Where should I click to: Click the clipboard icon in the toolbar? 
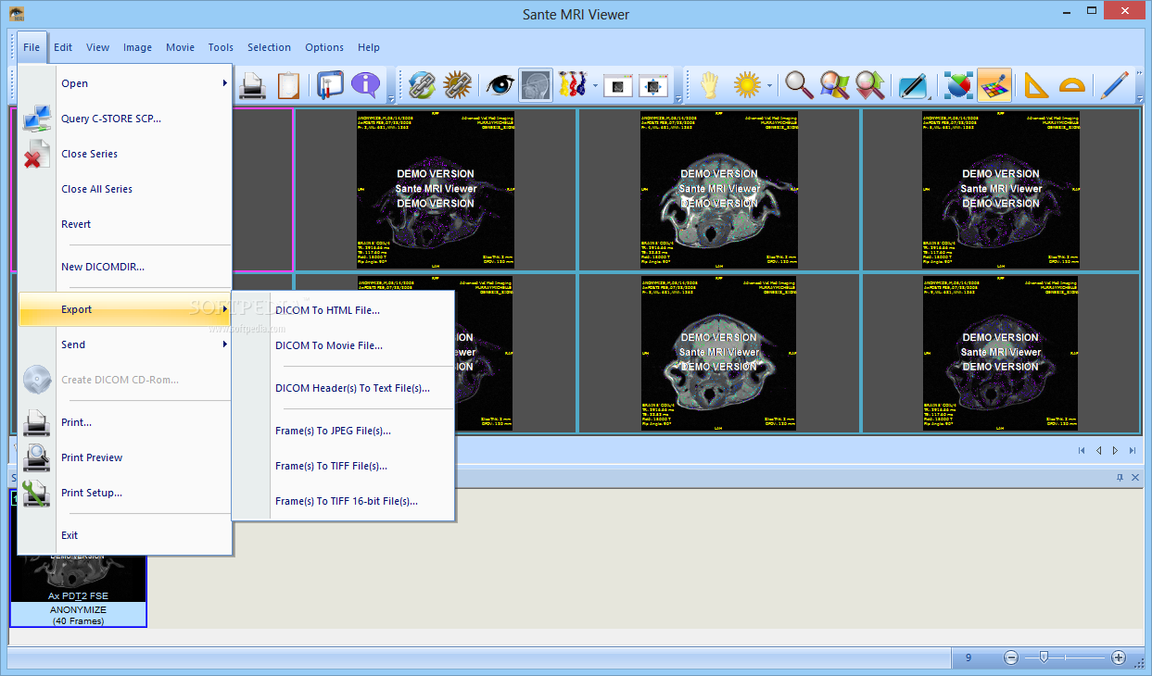tap(288, 85)
